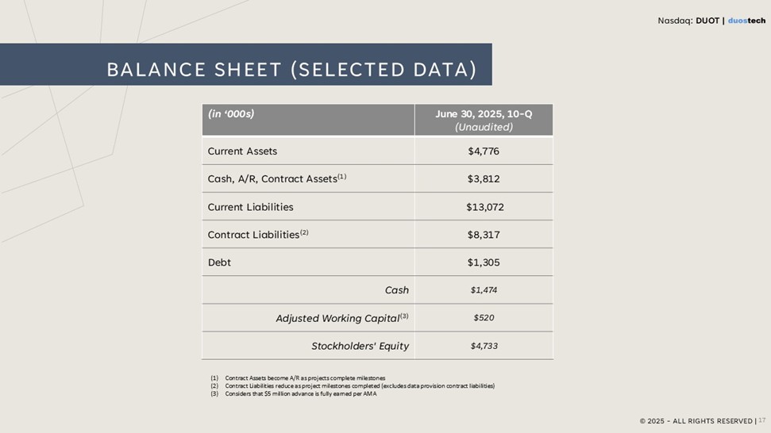Select the $13,072 value cell

(x=484, y=207)
